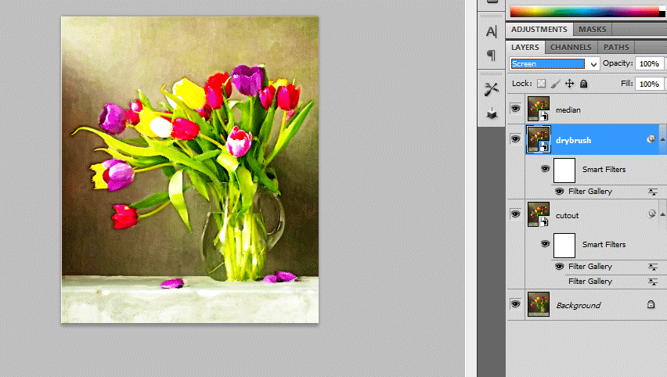Select the layer named cutout
The height and width of the screenshot is (377, 667).
click(567, 216)
